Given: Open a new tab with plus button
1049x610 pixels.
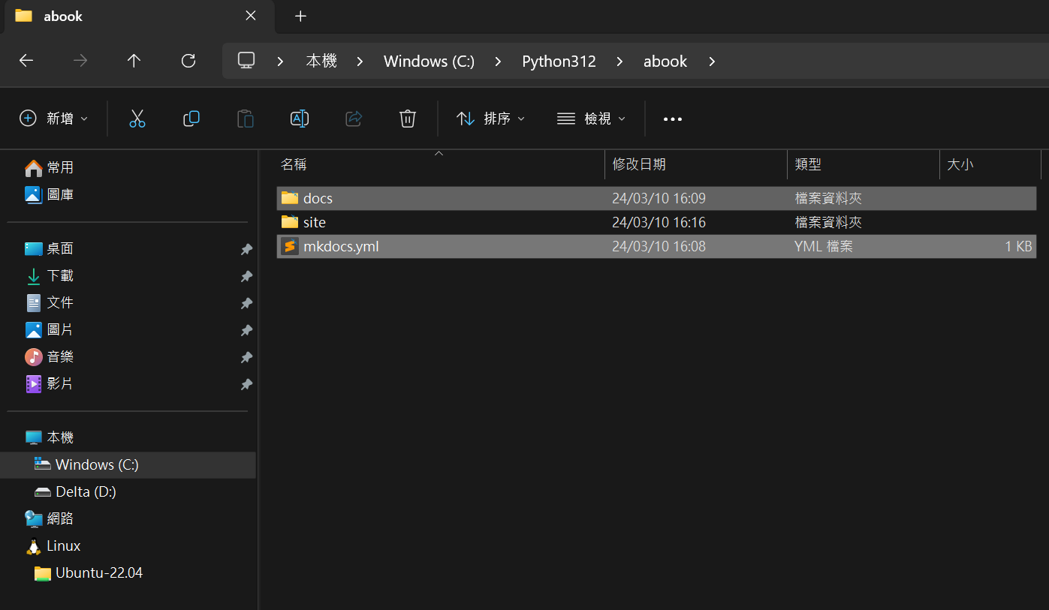Looking at the screenshot, I should coord(300,16).
